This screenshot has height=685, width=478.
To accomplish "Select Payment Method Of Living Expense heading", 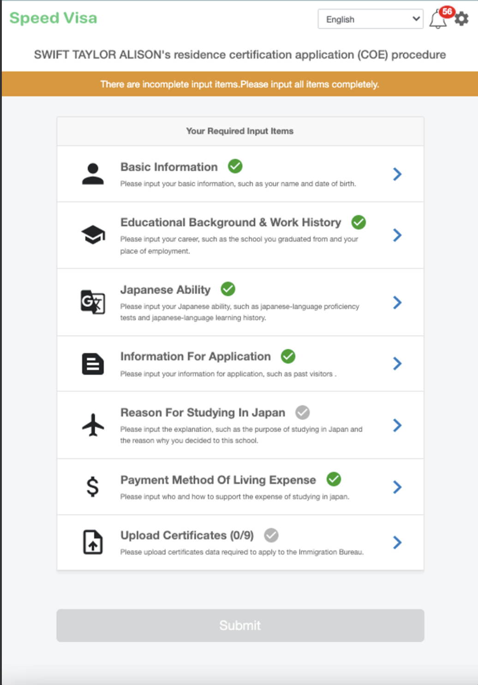I will click(218, 480).
